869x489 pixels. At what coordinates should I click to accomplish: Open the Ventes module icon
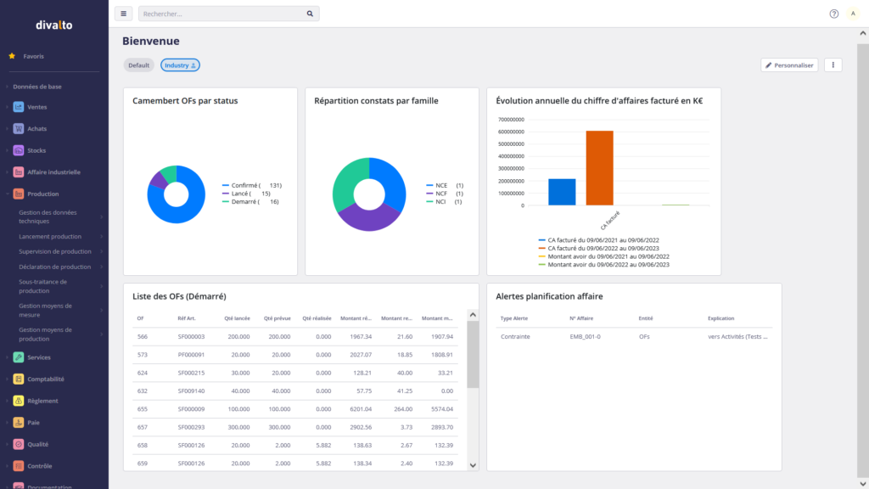click(19, 107)
